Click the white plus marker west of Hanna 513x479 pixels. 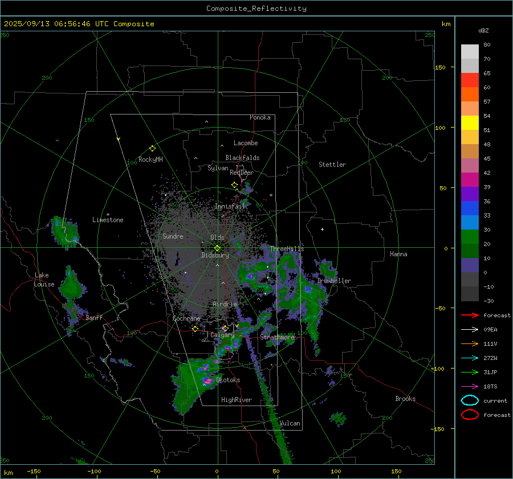pyautogui.click(x=322, y=229)
